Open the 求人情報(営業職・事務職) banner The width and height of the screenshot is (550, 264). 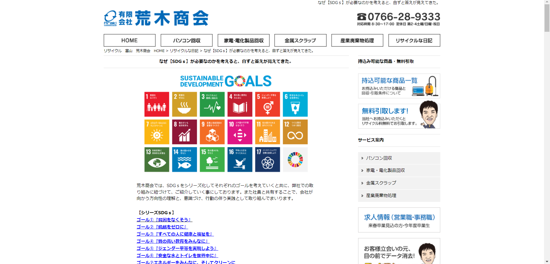[399, 220]
